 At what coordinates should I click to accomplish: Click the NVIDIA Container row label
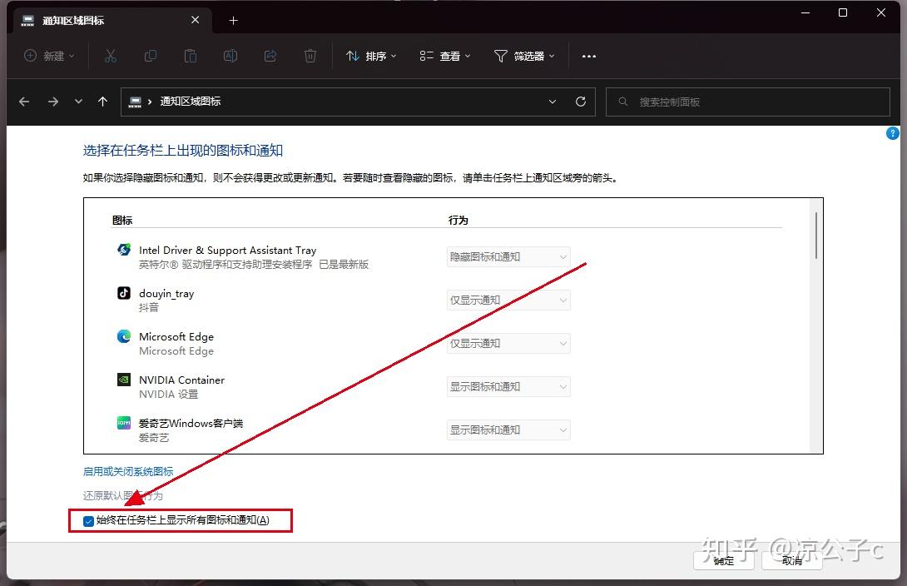point(181,380)
